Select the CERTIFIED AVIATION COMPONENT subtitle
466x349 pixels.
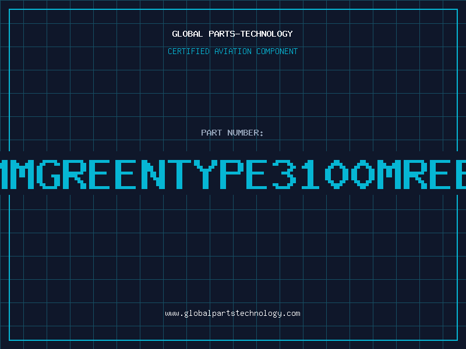coord(232,51)
